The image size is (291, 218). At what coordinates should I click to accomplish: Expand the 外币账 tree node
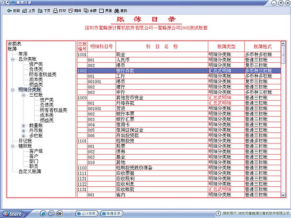pyautogui.click(x=23, y=131)
